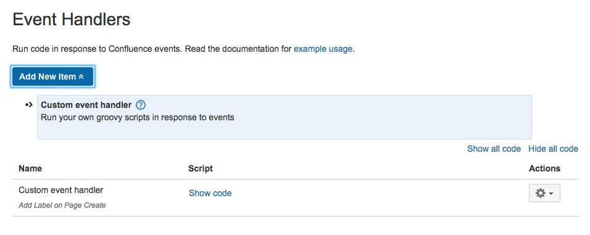Click the Actions column header

point(544,168)
